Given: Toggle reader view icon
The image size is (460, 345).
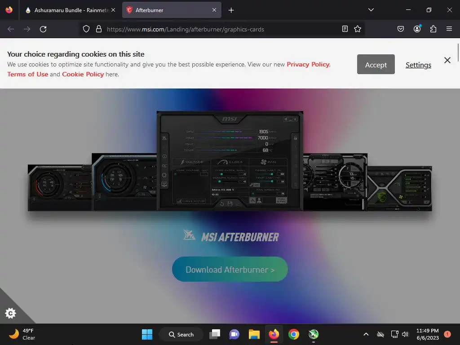Looking at the screenshot, I should [x=345, y=29].
